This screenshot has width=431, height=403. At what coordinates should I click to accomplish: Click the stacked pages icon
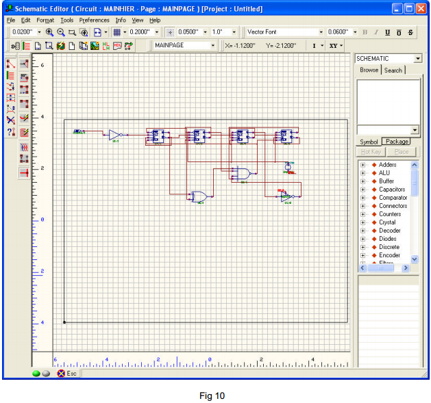pyautogui.click(x=83, y=46)
